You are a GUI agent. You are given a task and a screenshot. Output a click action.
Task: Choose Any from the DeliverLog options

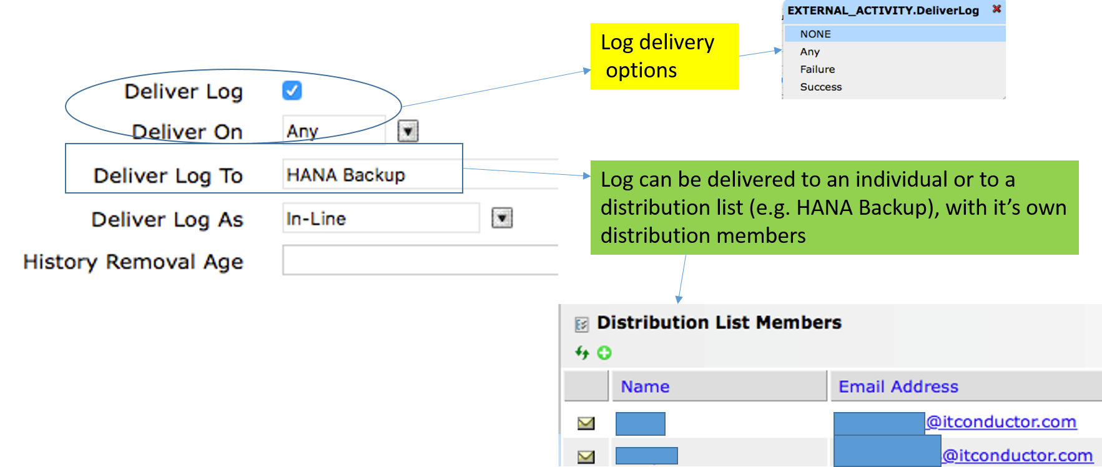(809, 51)
